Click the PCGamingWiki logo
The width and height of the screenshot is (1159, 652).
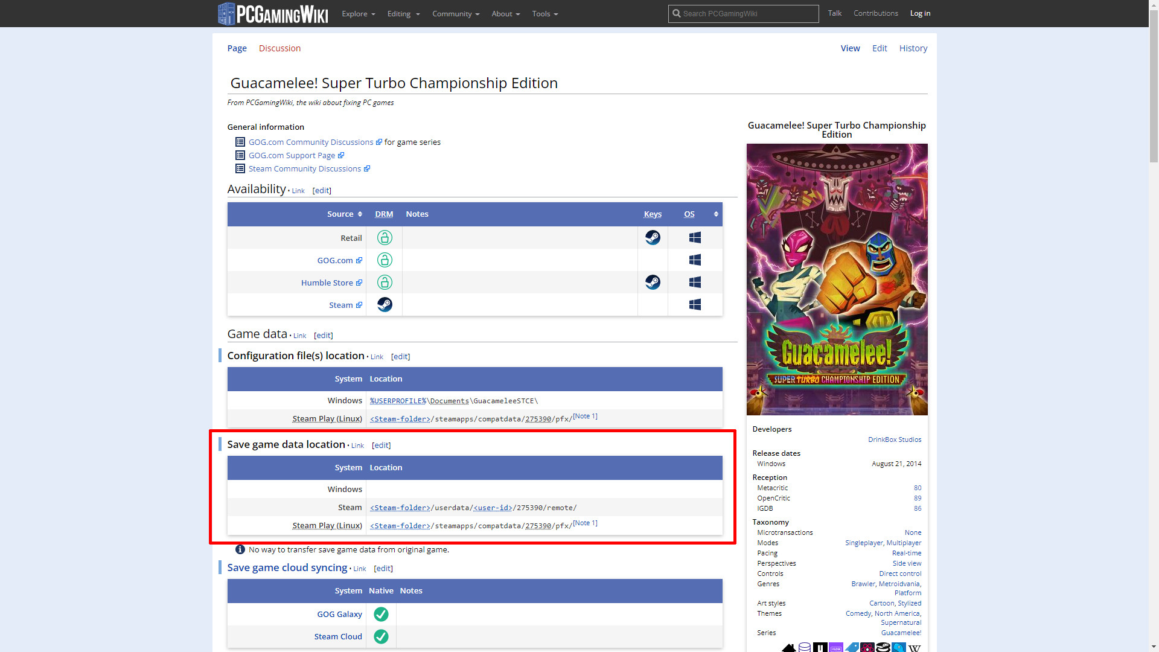[x=273, y=13]
